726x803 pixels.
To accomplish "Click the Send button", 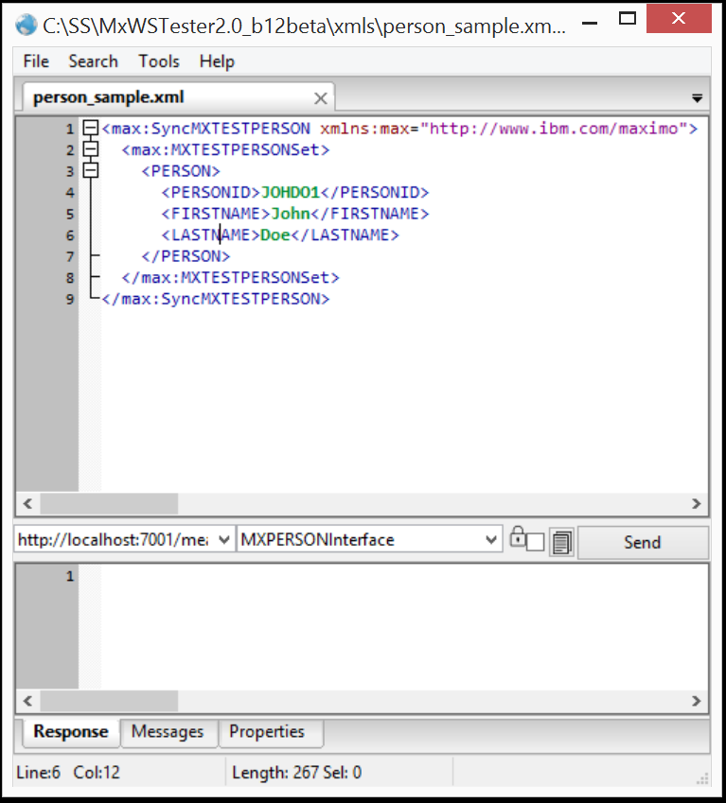I will [x=643, y=542].
